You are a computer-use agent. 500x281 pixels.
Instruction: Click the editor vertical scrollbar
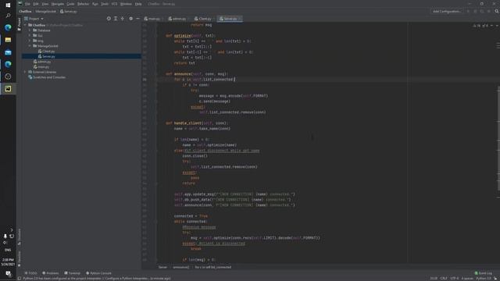point(498,137)
